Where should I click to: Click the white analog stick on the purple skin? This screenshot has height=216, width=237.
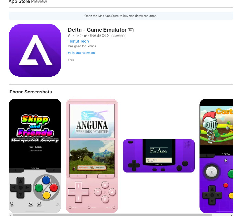(x=212, y=172)
